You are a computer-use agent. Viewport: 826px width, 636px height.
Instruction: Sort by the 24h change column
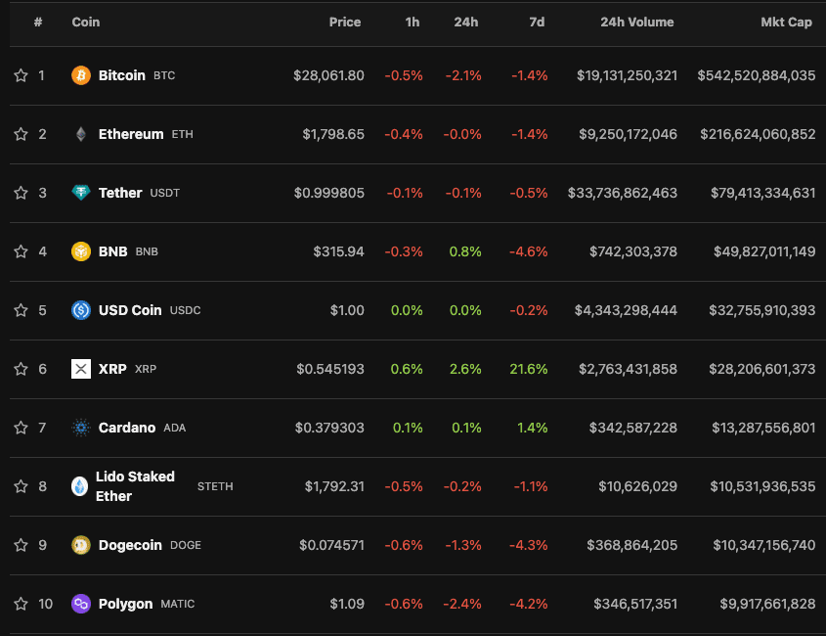click(x=466, y=23)
